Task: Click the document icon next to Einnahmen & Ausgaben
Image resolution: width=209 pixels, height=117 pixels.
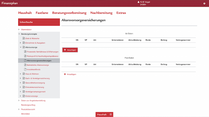Action: 23,43
